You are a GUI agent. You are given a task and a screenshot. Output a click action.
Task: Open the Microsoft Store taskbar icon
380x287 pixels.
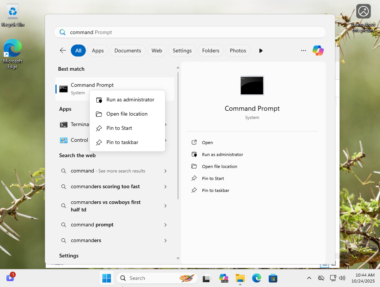[x=273, y=278]
